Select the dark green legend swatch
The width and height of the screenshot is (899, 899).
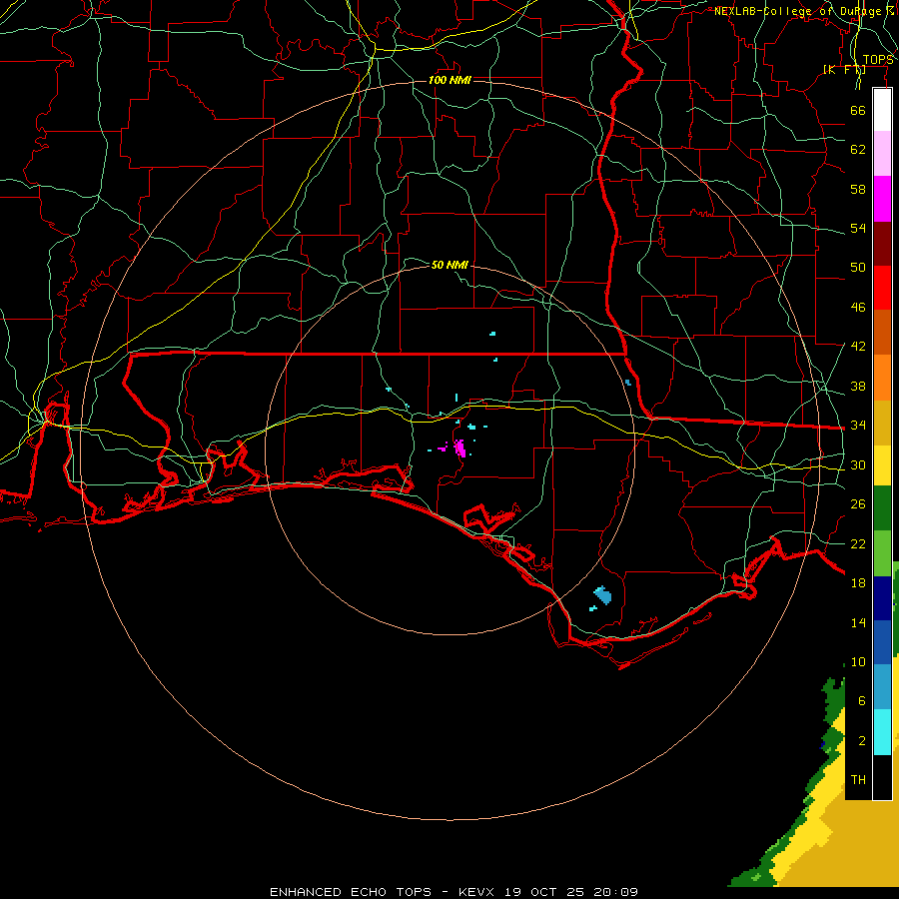(882, 508)
